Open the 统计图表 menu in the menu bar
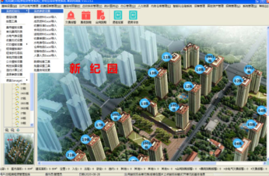Screen dimensions: 269x176 click(x=111, y=6)
